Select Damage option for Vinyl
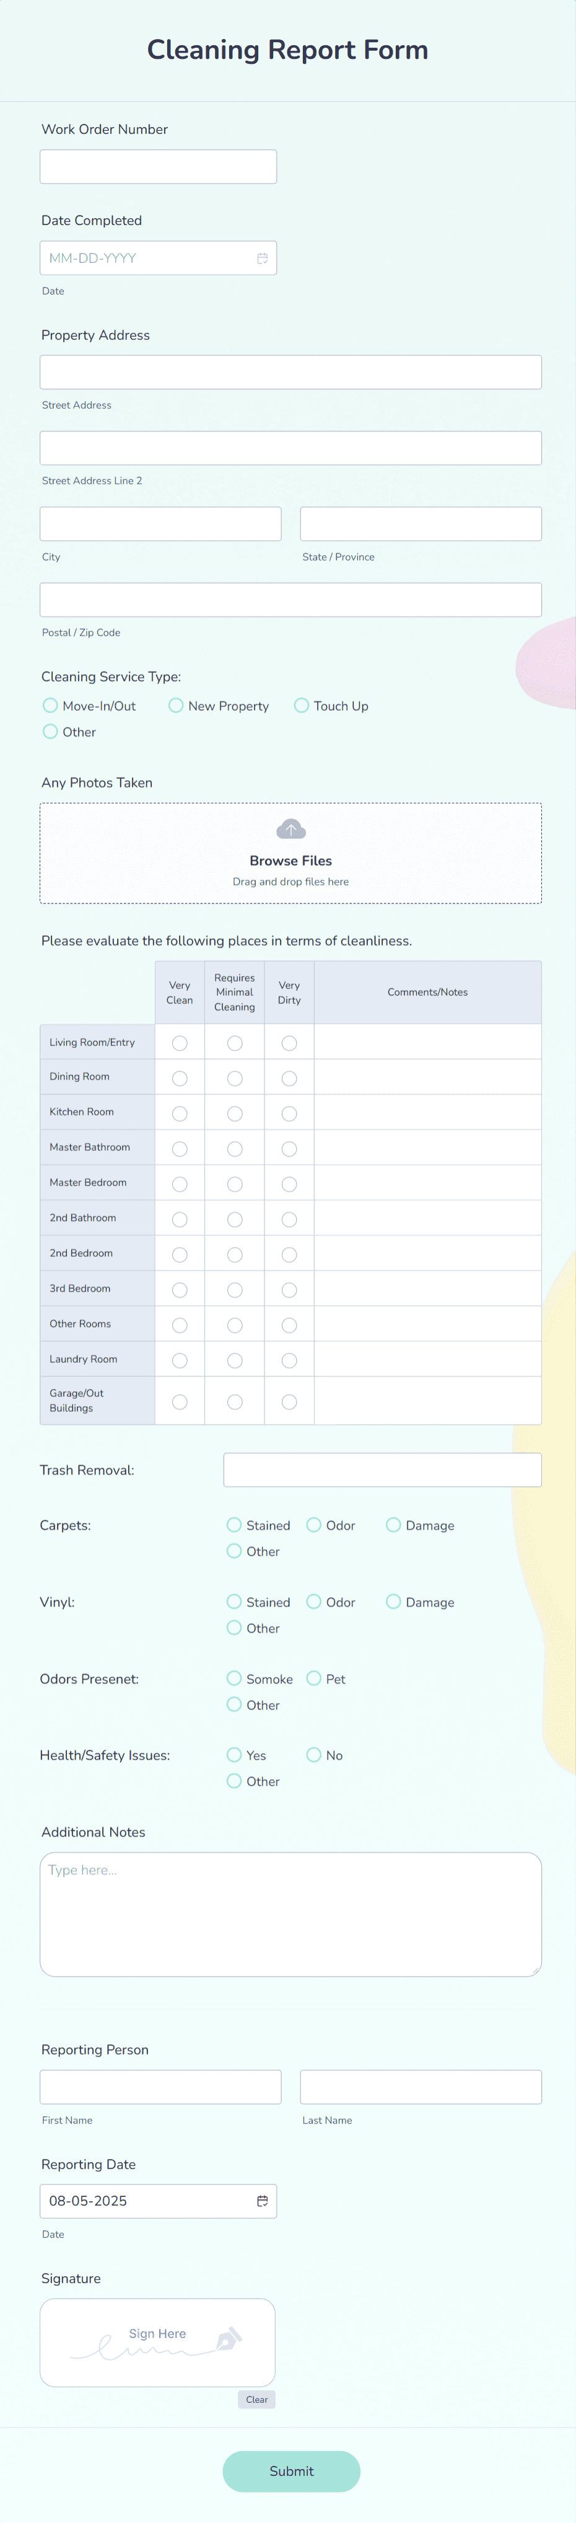The image size is (576, 2523). [393, 1602]
